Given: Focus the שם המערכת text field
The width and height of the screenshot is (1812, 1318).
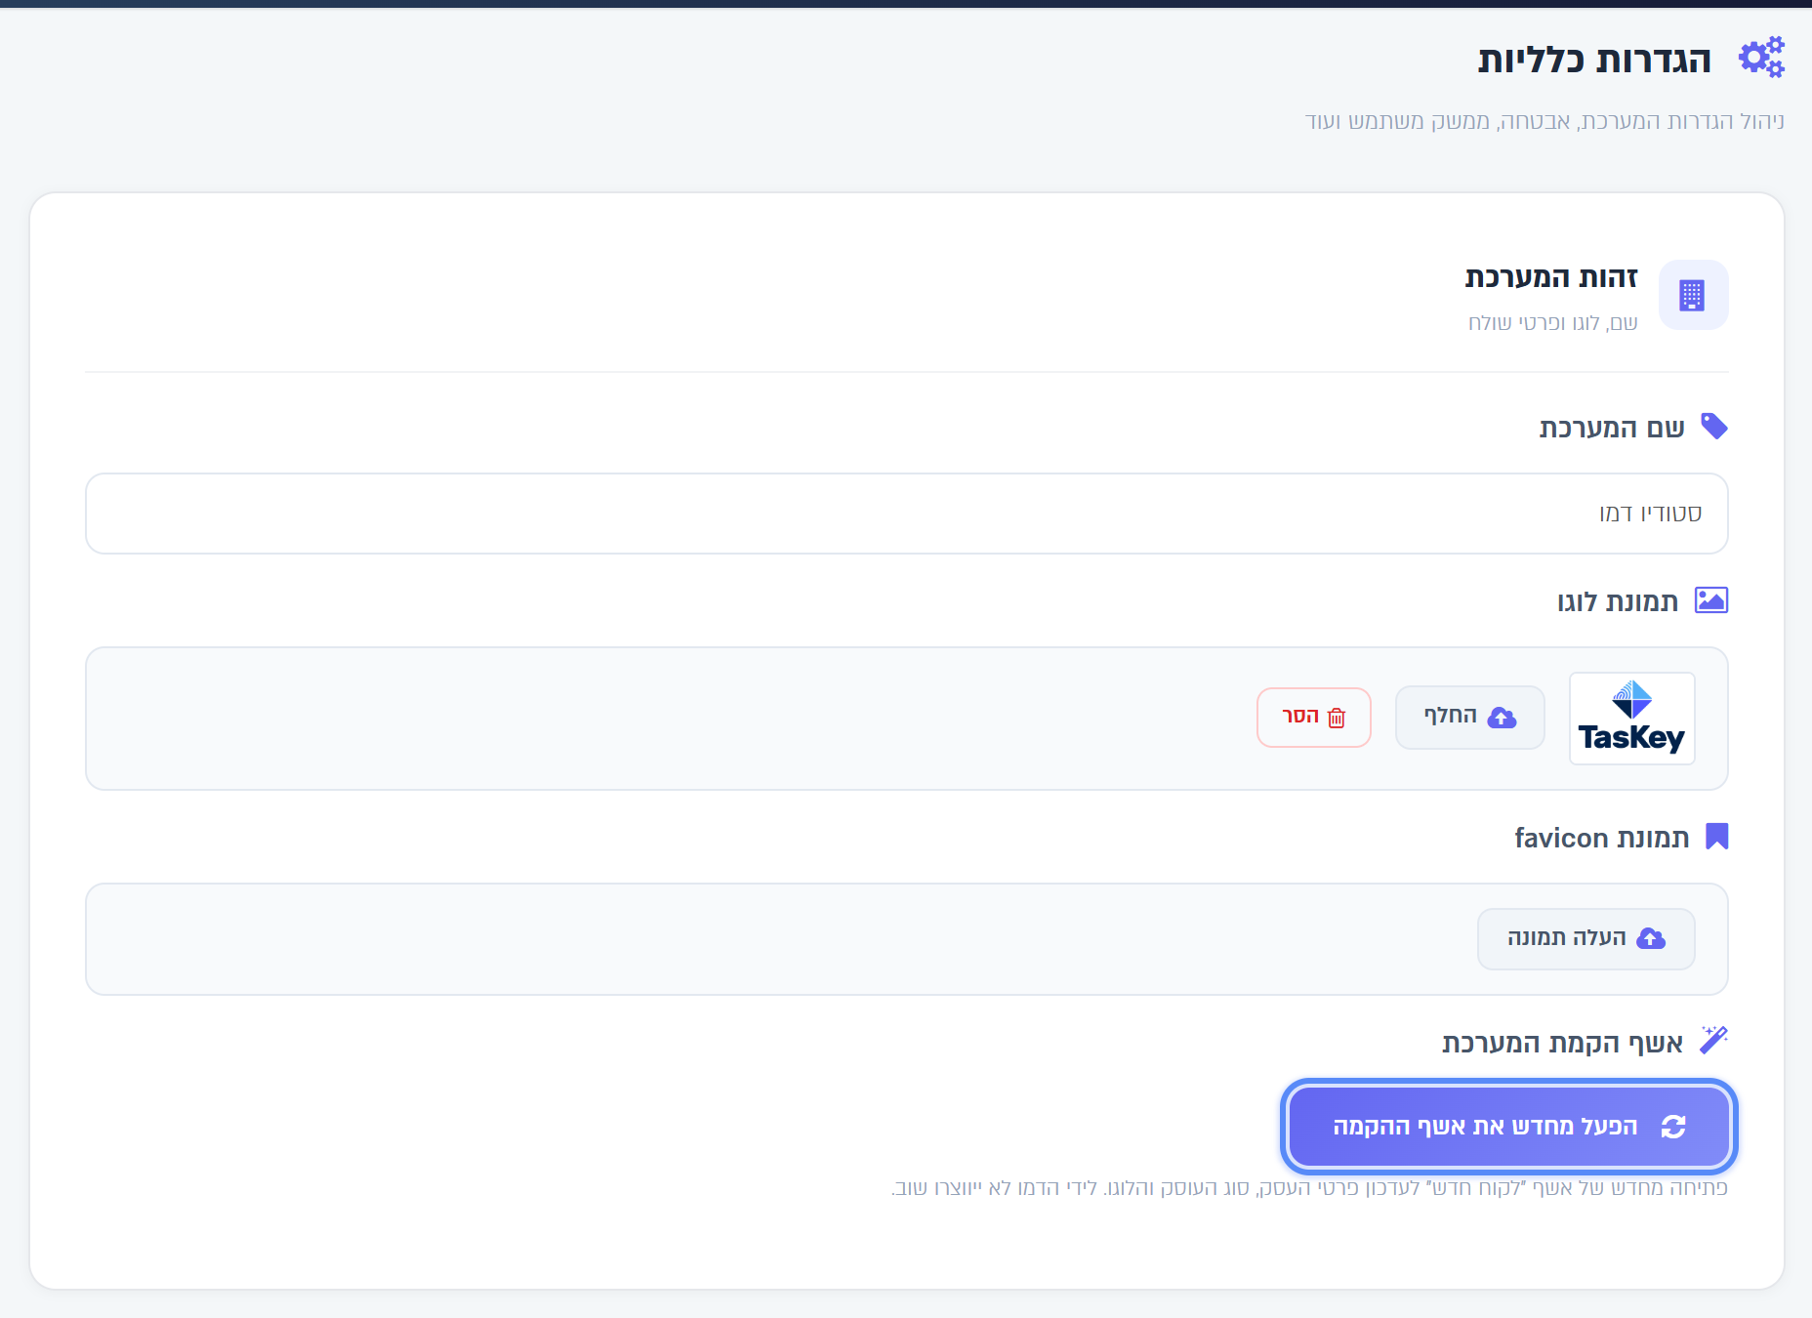Looking at the screenshot, I should pyautogui.click(x=906, y=514).
